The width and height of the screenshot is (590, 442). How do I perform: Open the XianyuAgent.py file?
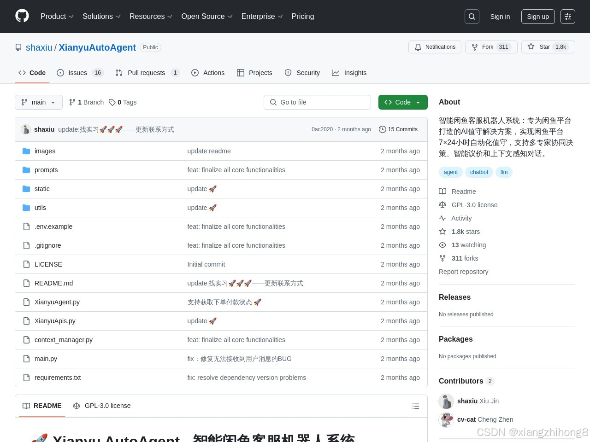[57, 302]
